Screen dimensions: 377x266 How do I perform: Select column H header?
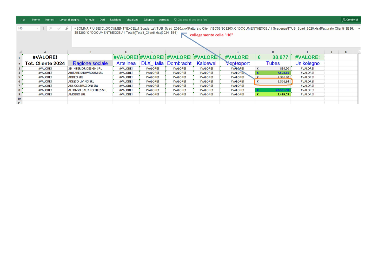pos(273,52)
